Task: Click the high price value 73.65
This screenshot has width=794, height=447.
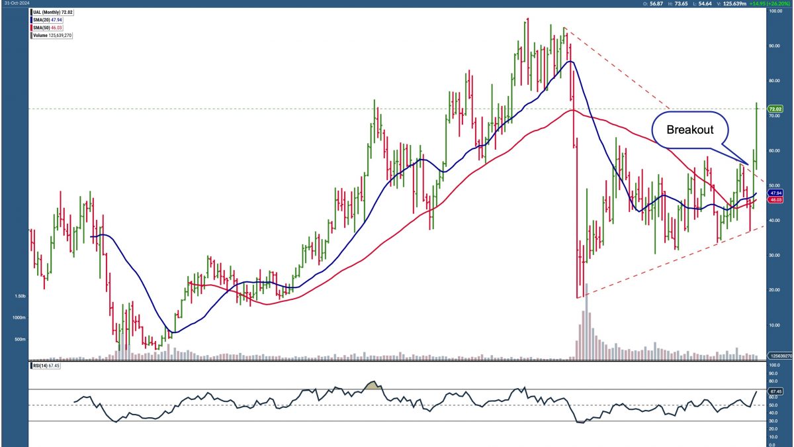Action: click(683, 4)
